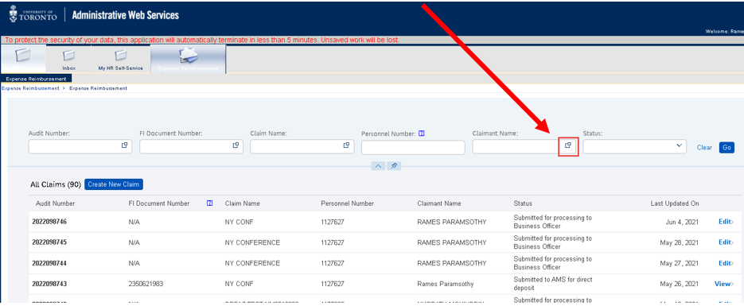Switch to My HR Self-Service tab
Screen dimensions: 744x306
coord(120,59)
